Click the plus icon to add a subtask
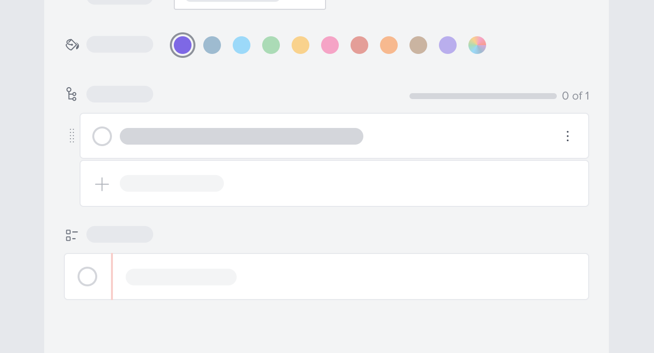The width and height of the screenshot is (654, 353). click(x=102, y=184)
